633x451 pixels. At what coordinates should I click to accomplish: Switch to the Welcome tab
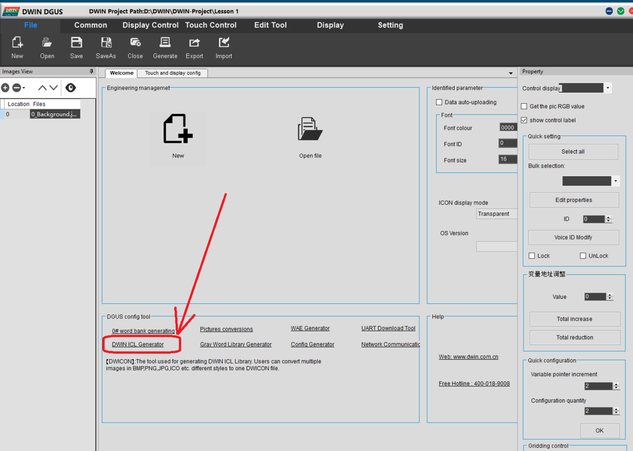click(x=121, y=73)
